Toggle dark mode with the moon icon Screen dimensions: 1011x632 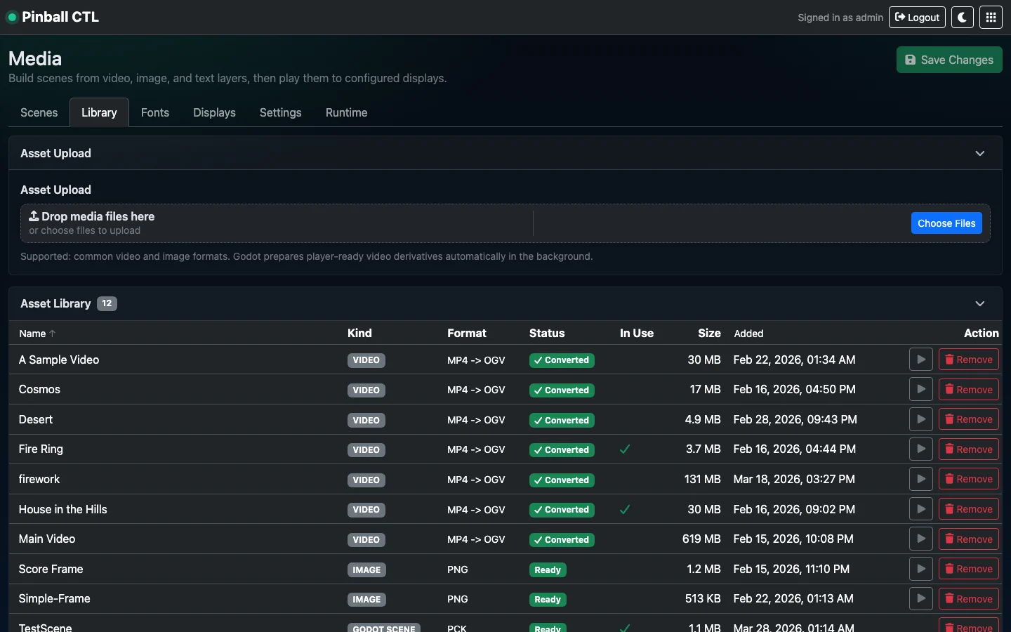tap(962, 18)
